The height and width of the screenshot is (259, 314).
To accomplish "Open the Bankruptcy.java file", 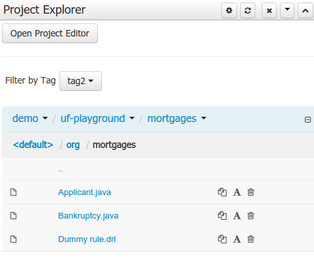I will (x=88, y=216).
